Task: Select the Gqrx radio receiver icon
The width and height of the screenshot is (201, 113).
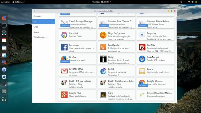Action: pos(103,95)
